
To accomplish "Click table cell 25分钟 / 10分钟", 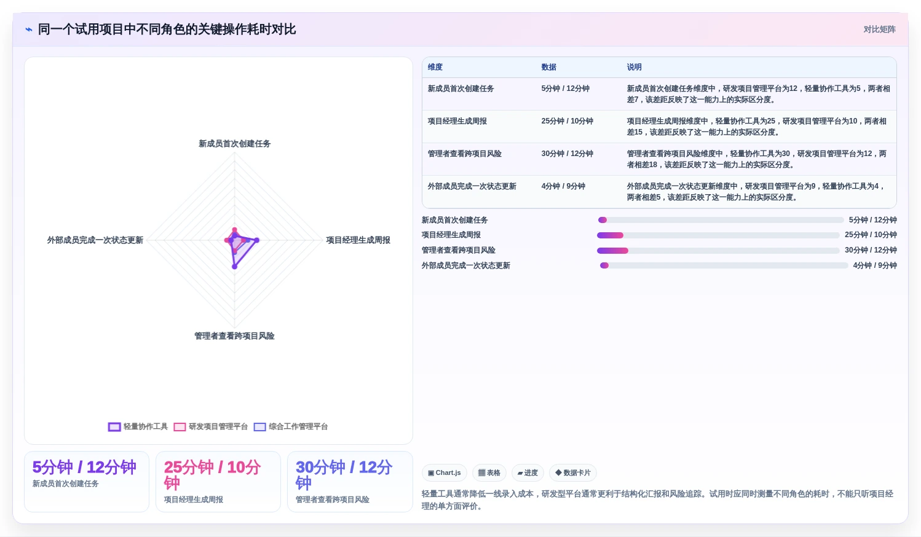I will (x=567, y=121).
